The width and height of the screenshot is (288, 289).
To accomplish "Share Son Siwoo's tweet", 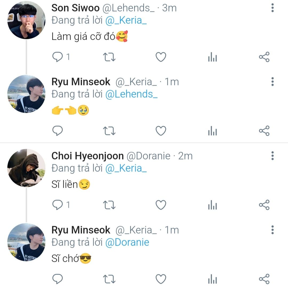I will point(264,57).
